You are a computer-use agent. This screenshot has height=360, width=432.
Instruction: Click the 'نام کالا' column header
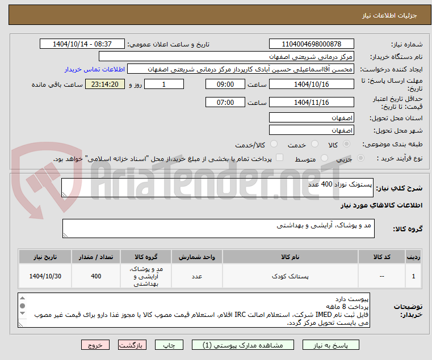(x=290, y=257)
